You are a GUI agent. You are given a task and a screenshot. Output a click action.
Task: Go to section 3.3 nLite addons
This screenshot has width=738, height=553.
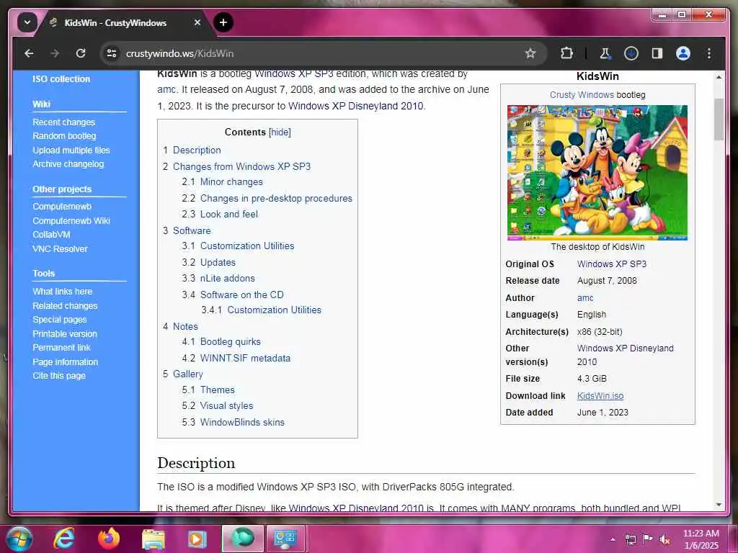[x=227, y=279]
